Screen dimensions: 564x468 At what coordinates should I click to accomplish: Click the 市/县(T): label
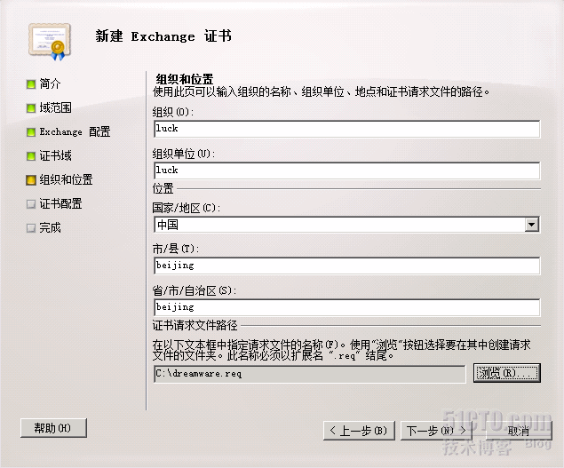[x=176, y=249]
